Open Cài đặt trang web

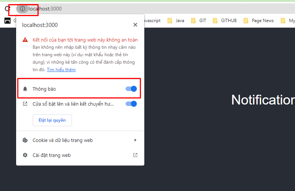pos(80,155)
